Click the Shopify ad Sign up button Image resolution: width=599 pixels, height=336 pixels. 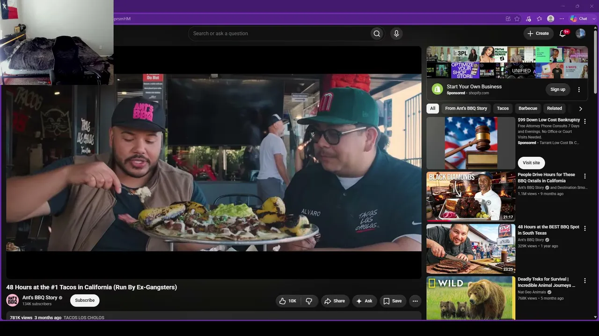tap(558, 90)
